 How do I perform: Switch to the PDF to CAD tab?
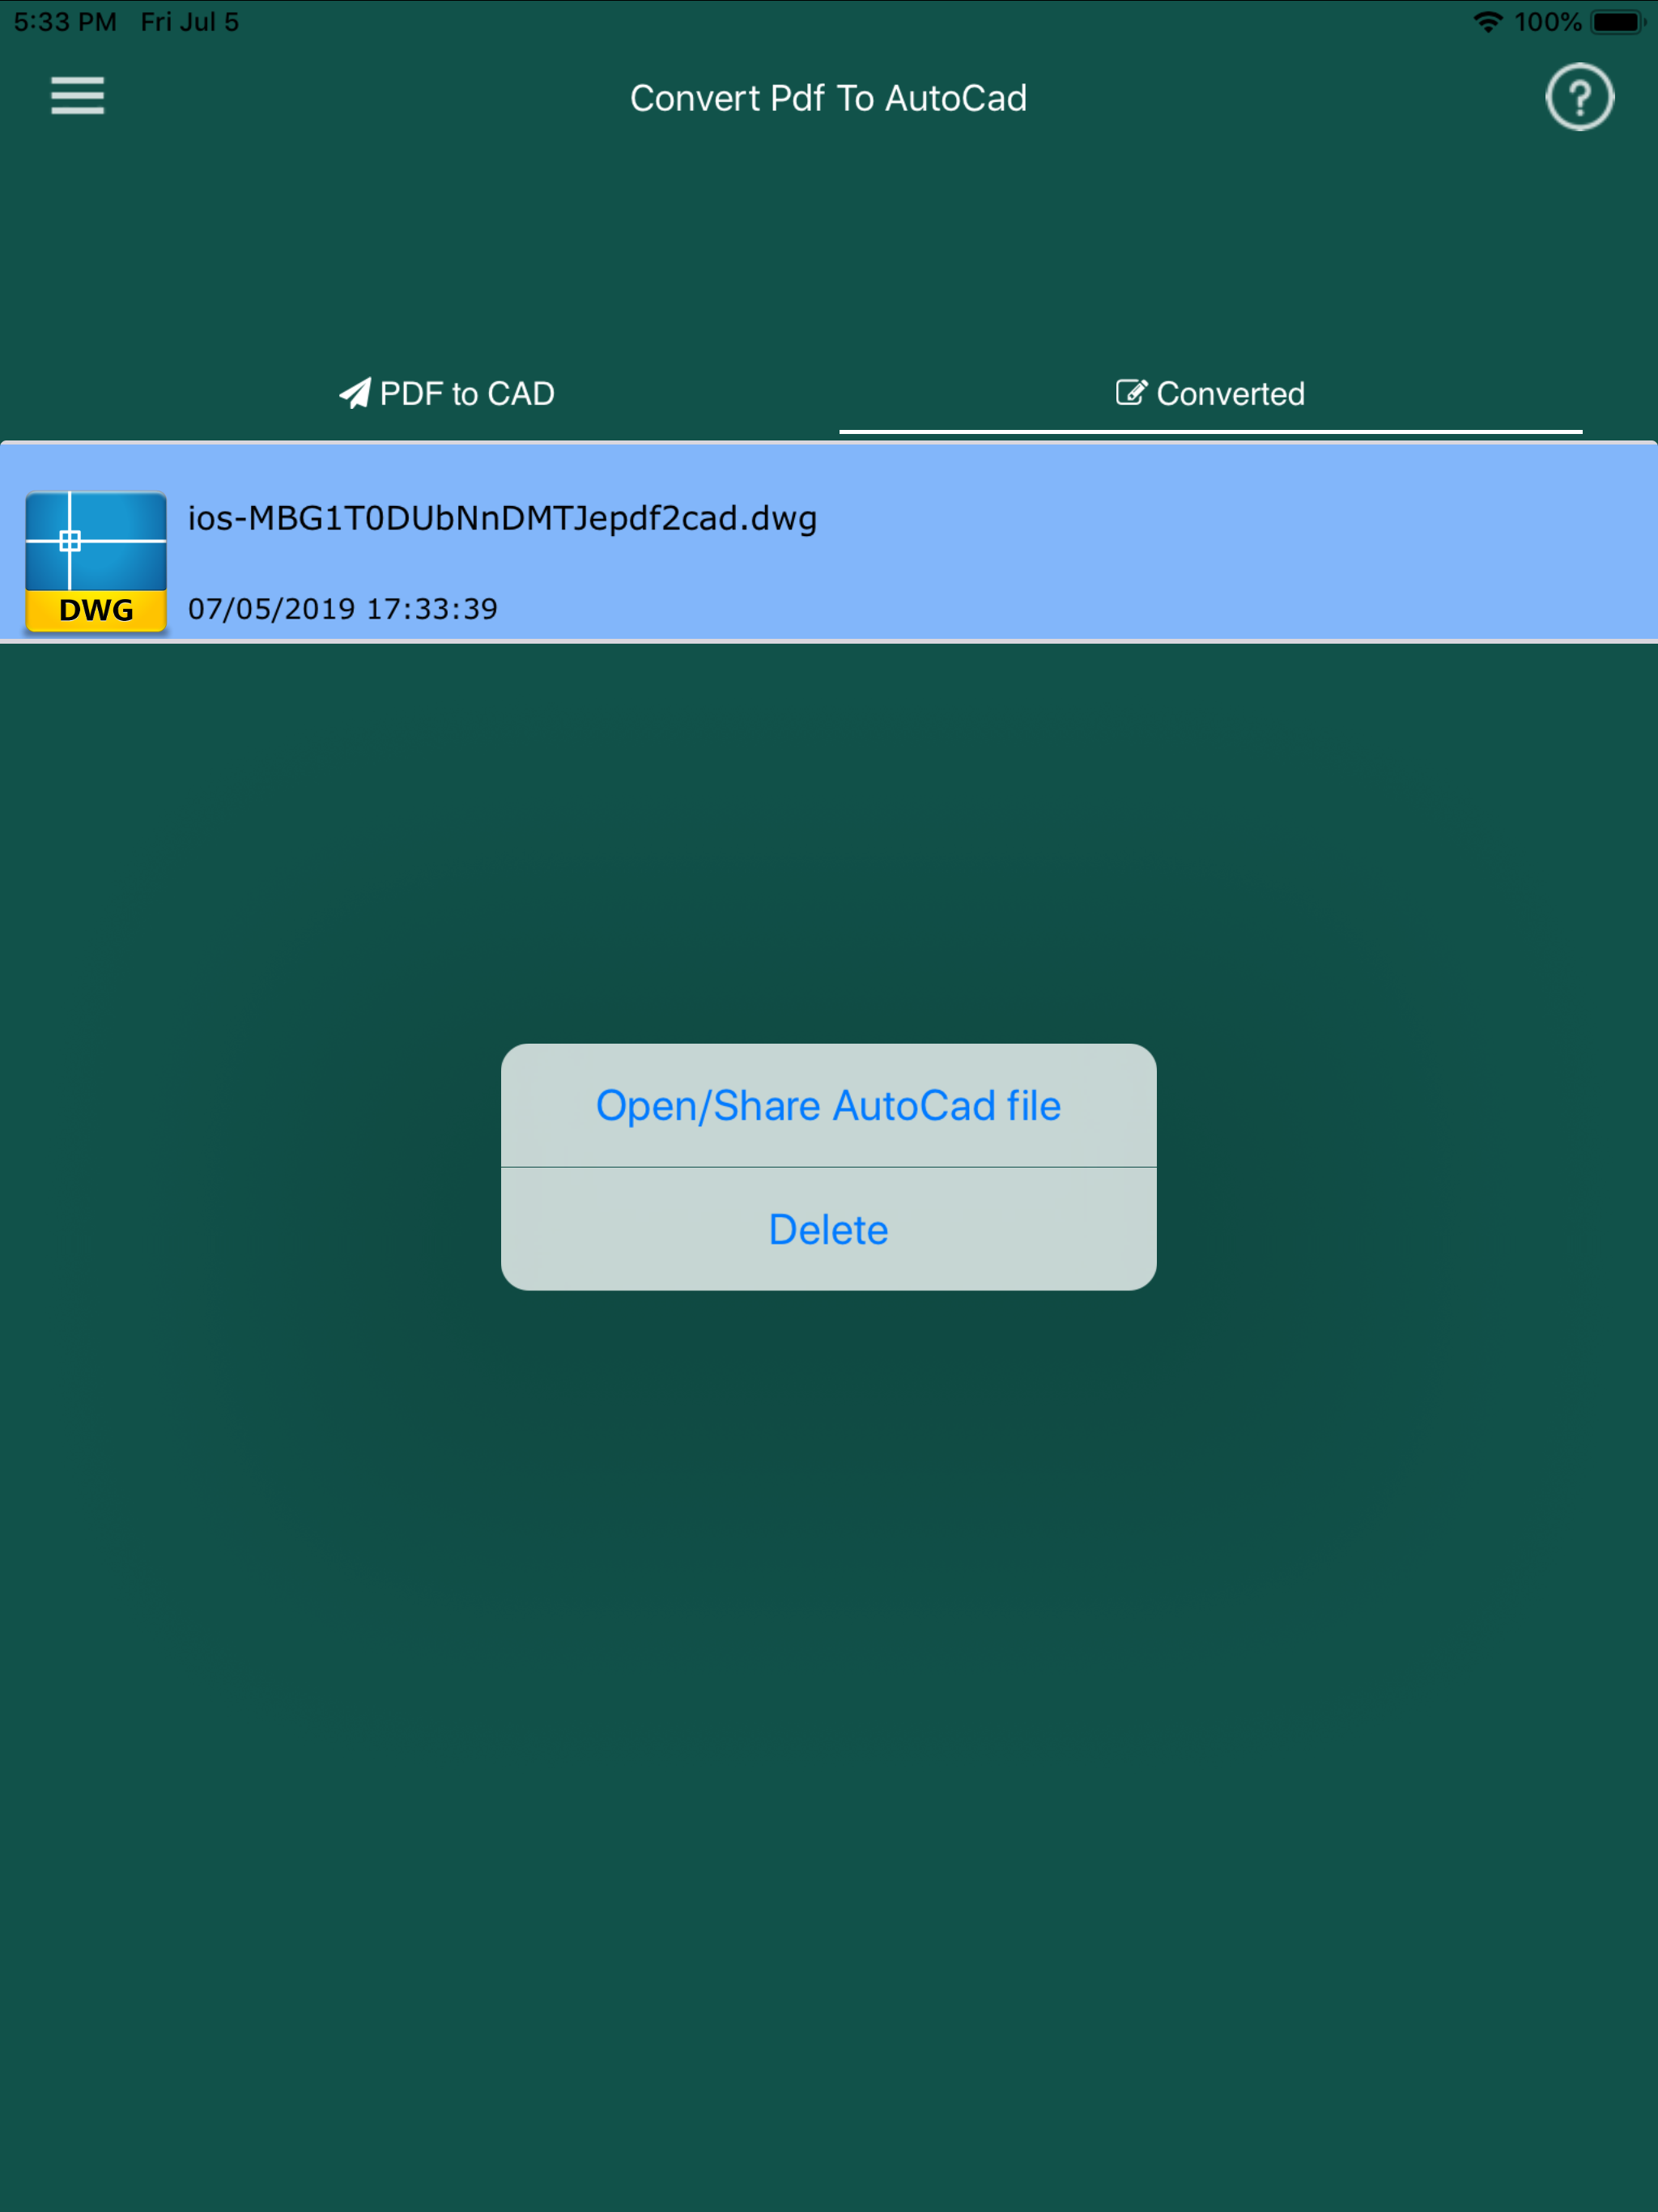coord(466,394)
